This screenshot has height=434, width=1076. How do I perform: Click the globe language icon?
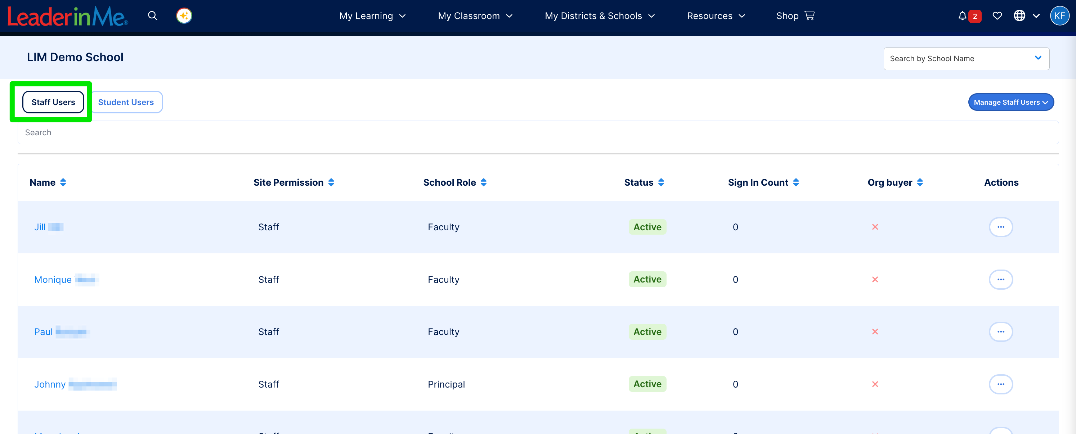1019,16
